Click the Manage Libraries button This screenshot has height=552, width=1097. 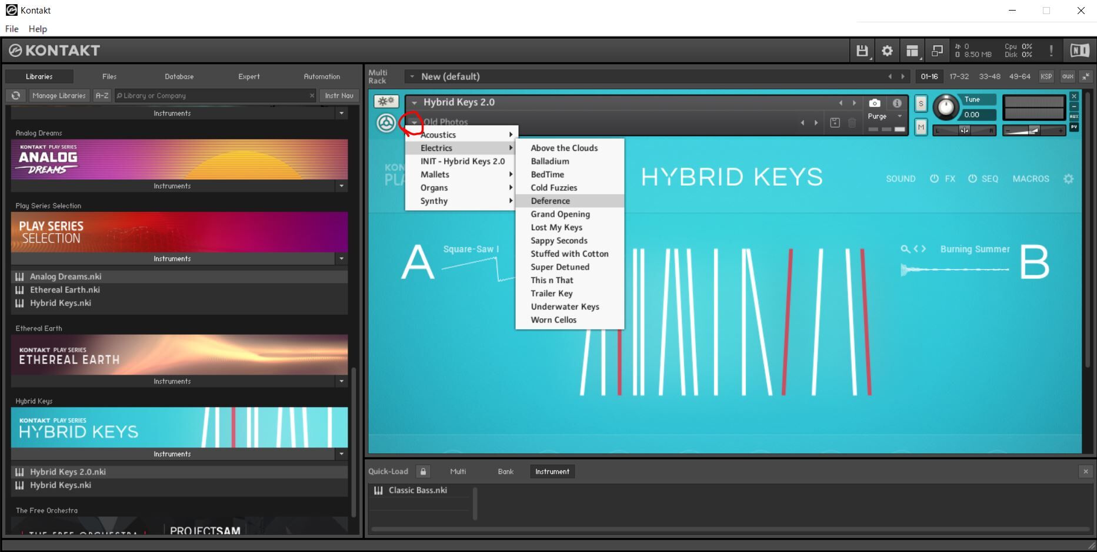pyautogui.click(x=59, y=96)
